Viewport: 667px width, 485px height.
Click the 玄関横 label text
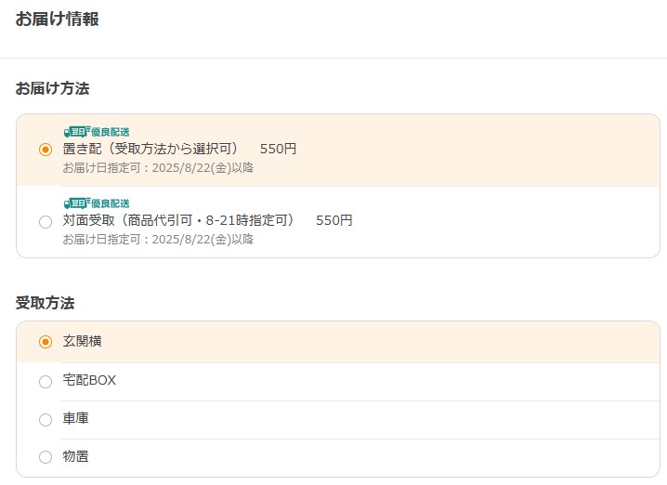[82, 341]
